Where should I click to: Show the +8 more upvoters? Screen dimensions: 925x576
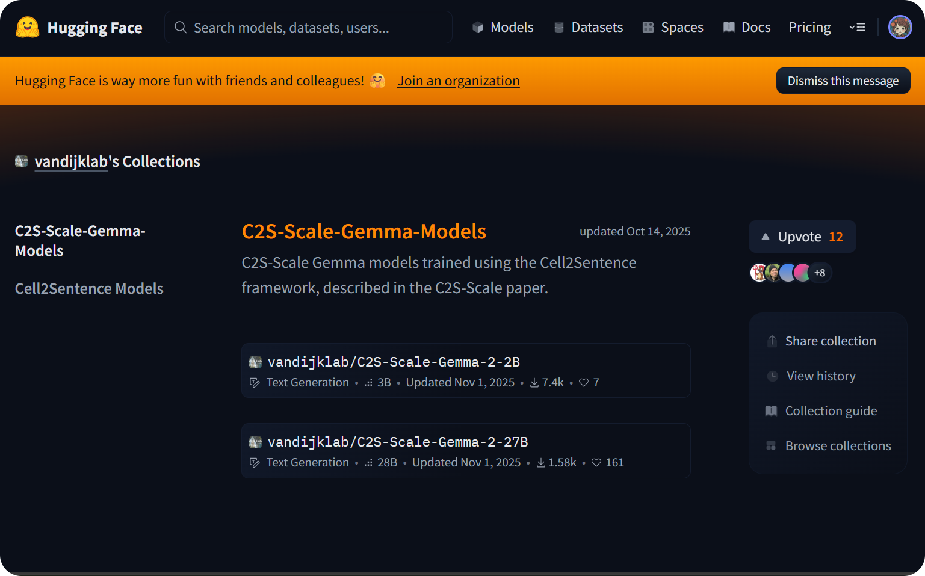[x=819, y=273]
